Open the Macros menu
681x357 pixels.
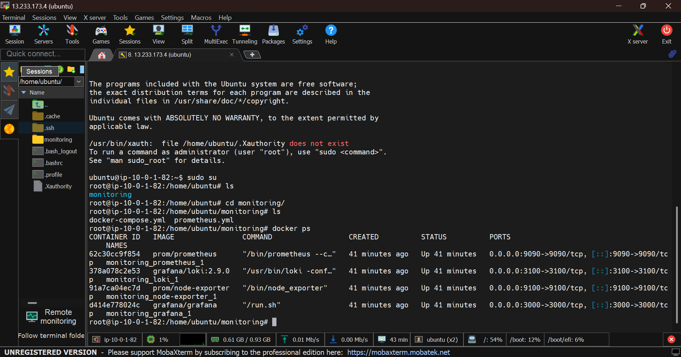pos(201,17)
